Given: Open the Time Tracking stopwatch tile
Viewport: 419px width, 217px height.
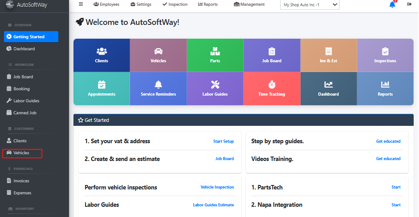Looking at the screenshot, I should 272,88.
